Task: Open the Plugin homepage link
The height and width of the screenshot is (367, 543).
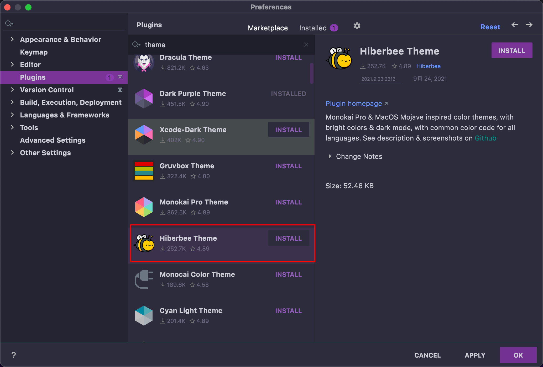Action: pyautogui.click(x=353, y=104)
